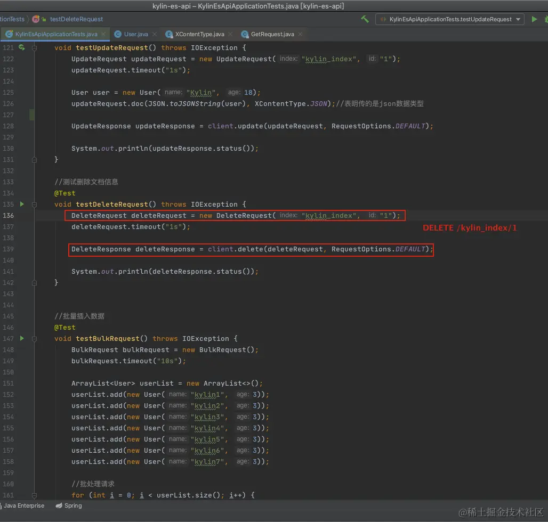Click the testDeleteRequest breadcrumb
This screenshot has height=522, width=548.
point(76,19)
